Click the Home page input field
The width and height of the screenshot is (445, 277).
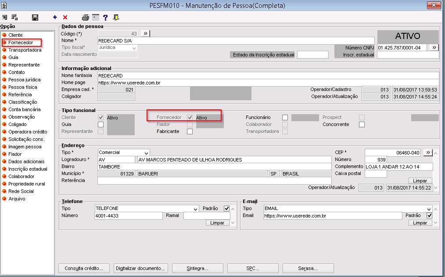268,83
